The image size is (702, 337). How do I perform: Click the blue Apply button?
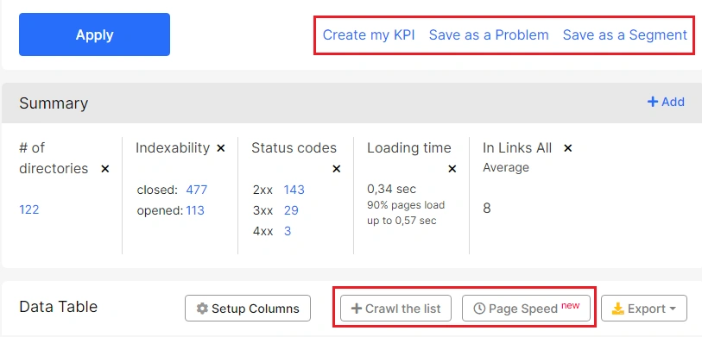pyautogui.click(x=94, y=34)
